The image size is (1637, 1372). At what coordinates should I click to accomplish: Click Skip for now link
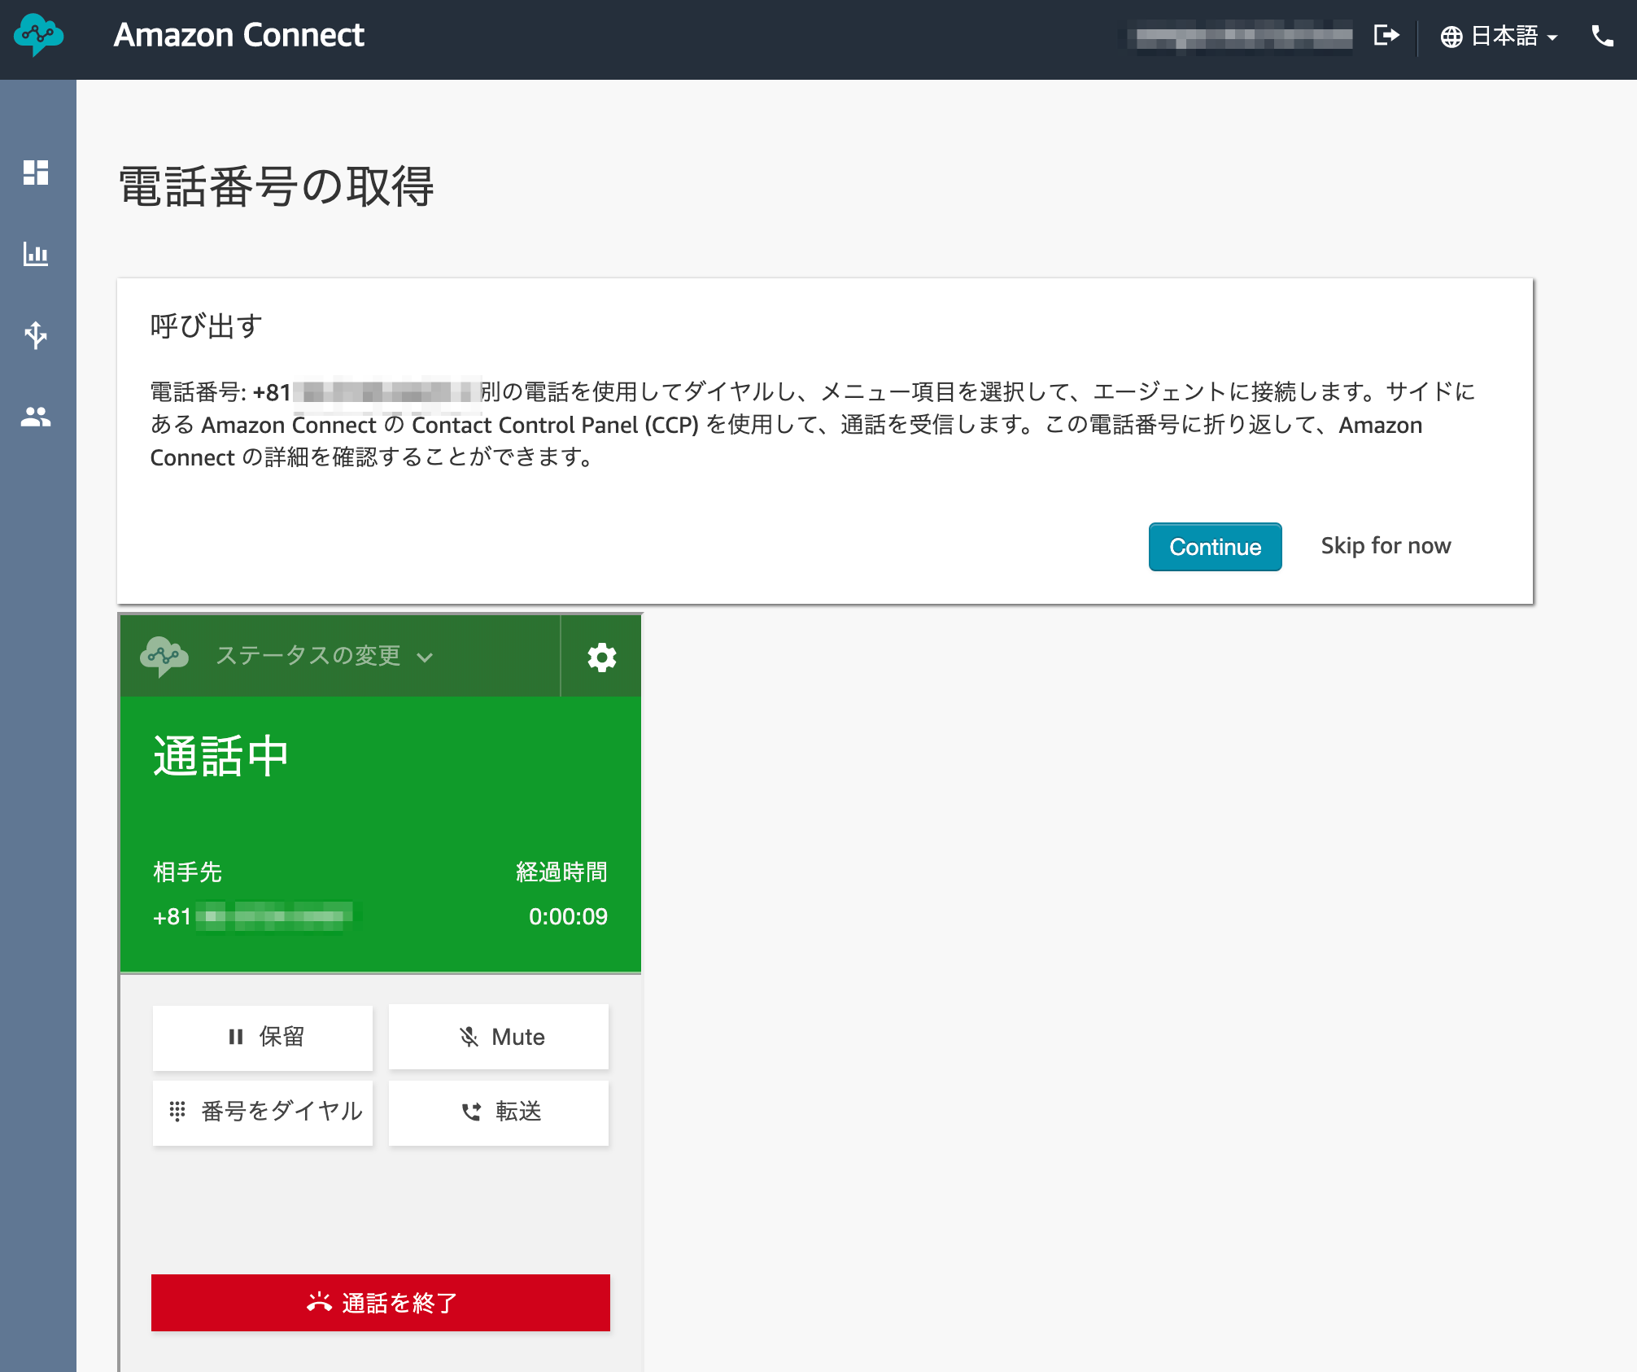[1386, 546]
